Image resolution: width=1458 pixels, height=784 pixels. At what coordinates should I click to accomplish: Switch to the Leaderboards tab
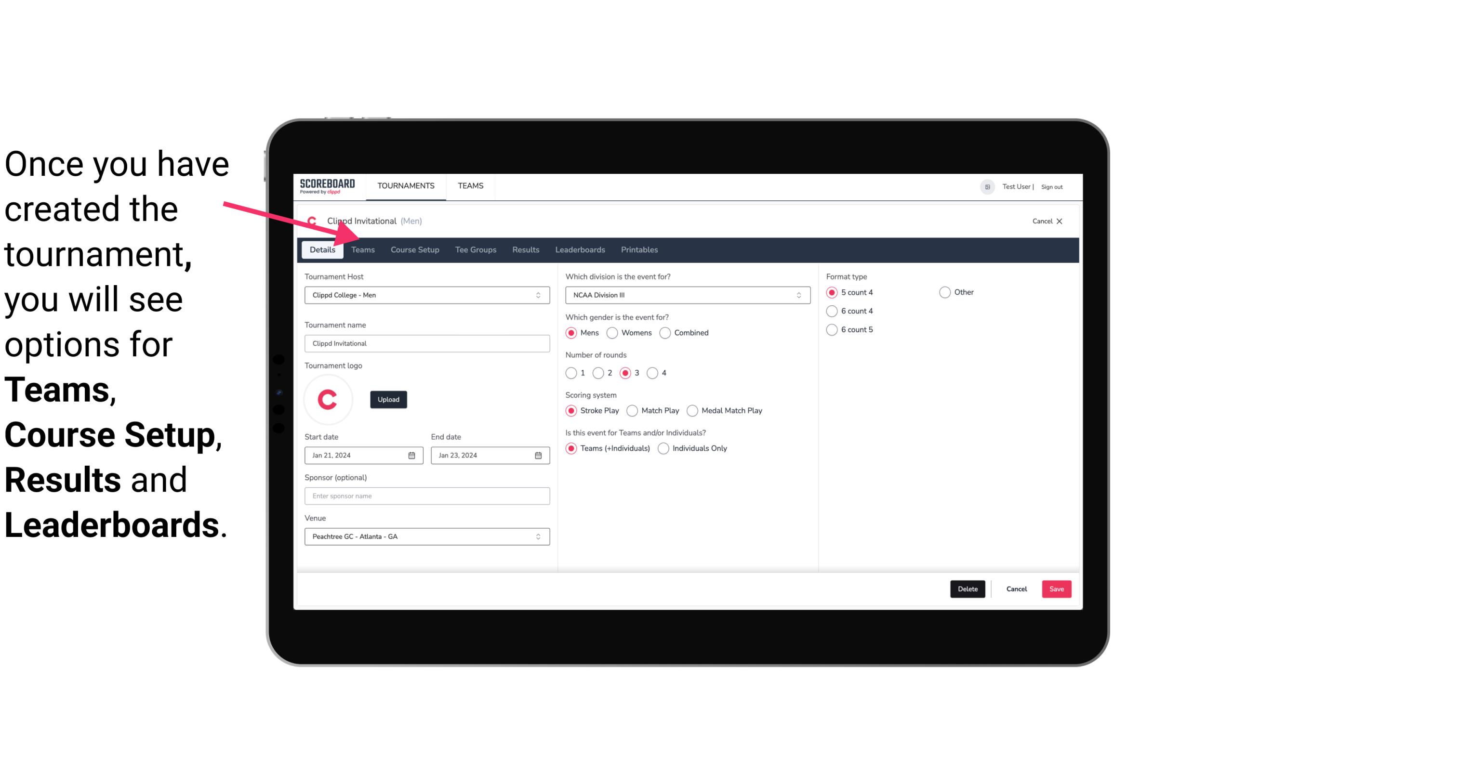point(580,249)
